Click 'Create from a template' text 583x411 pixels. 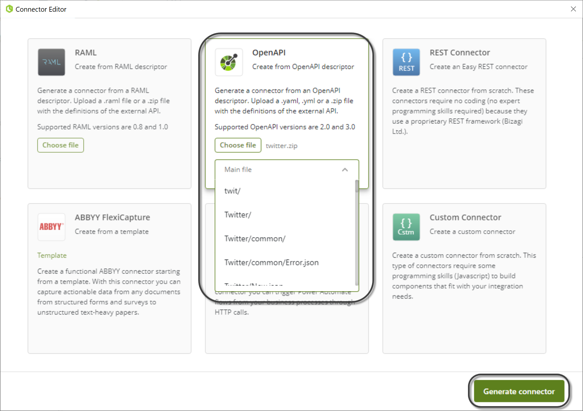pos(112,232)
